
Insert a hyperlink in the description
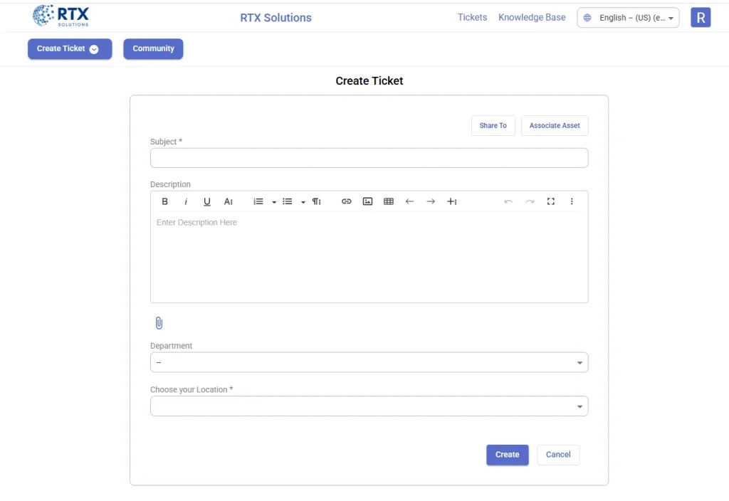click(346, 201)
